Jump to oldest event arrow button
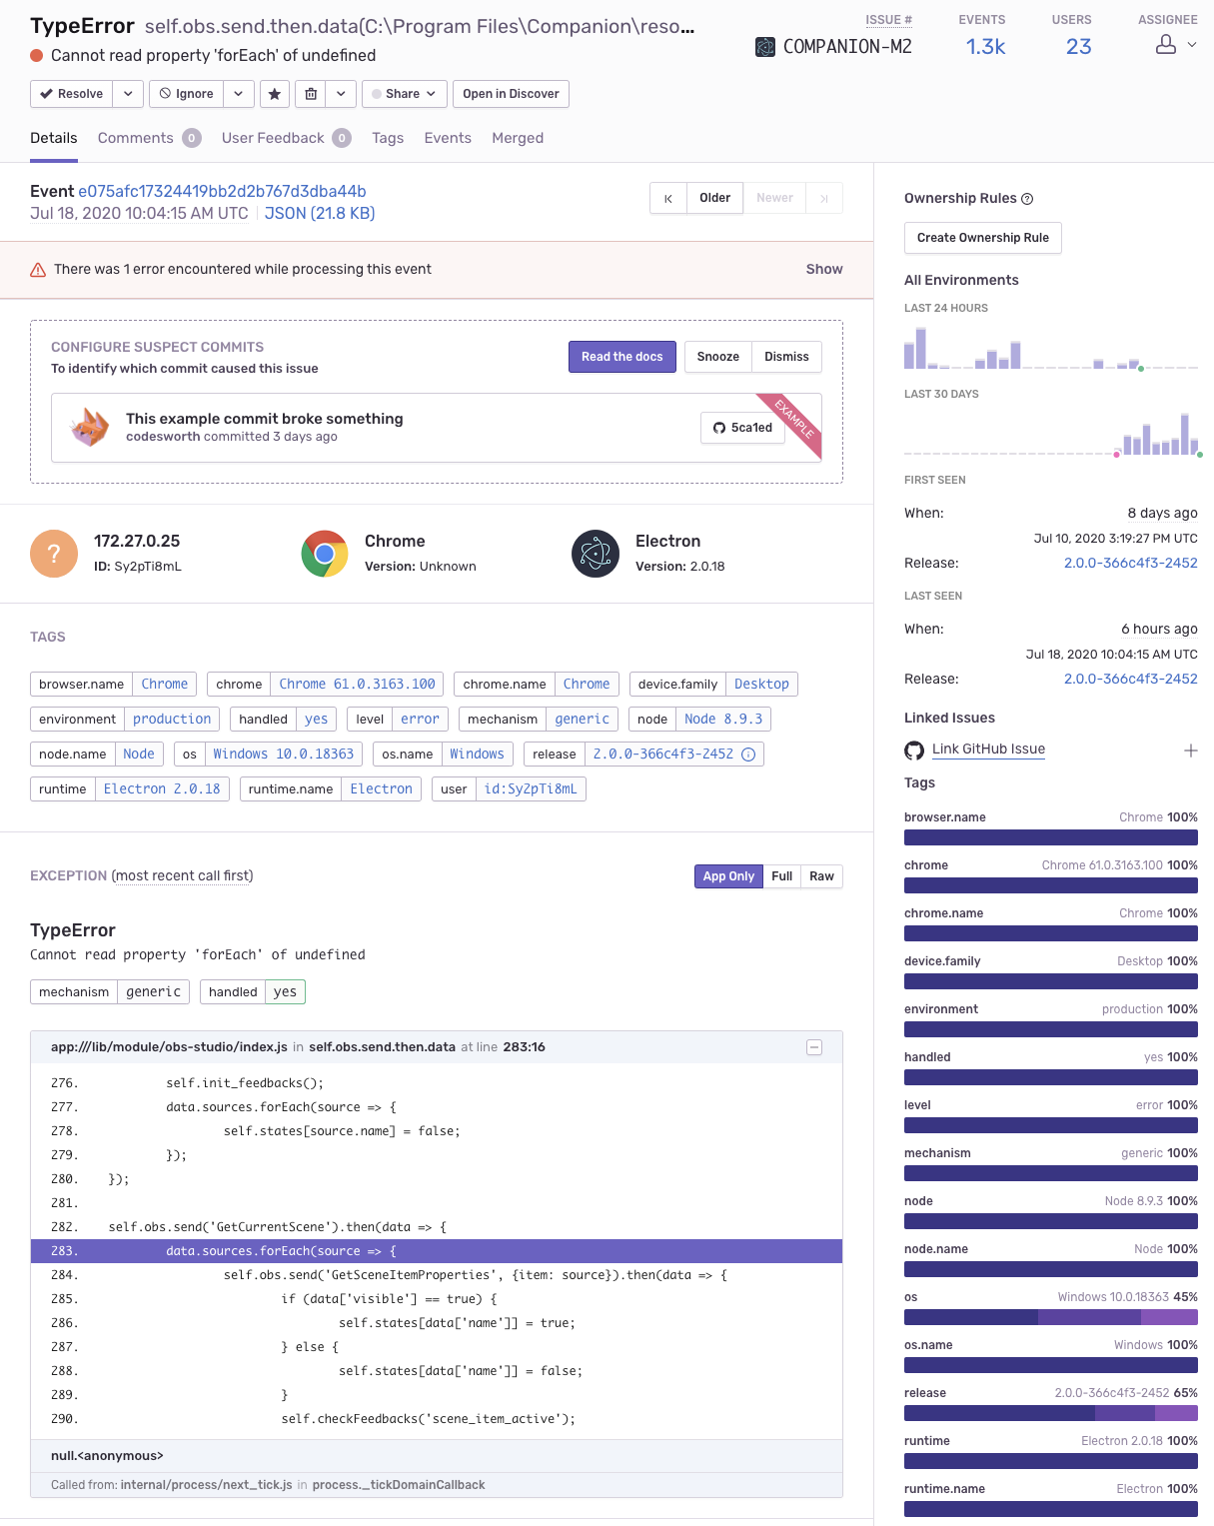Viewport: 1214px width, 1526px height. tap(668, 198)
